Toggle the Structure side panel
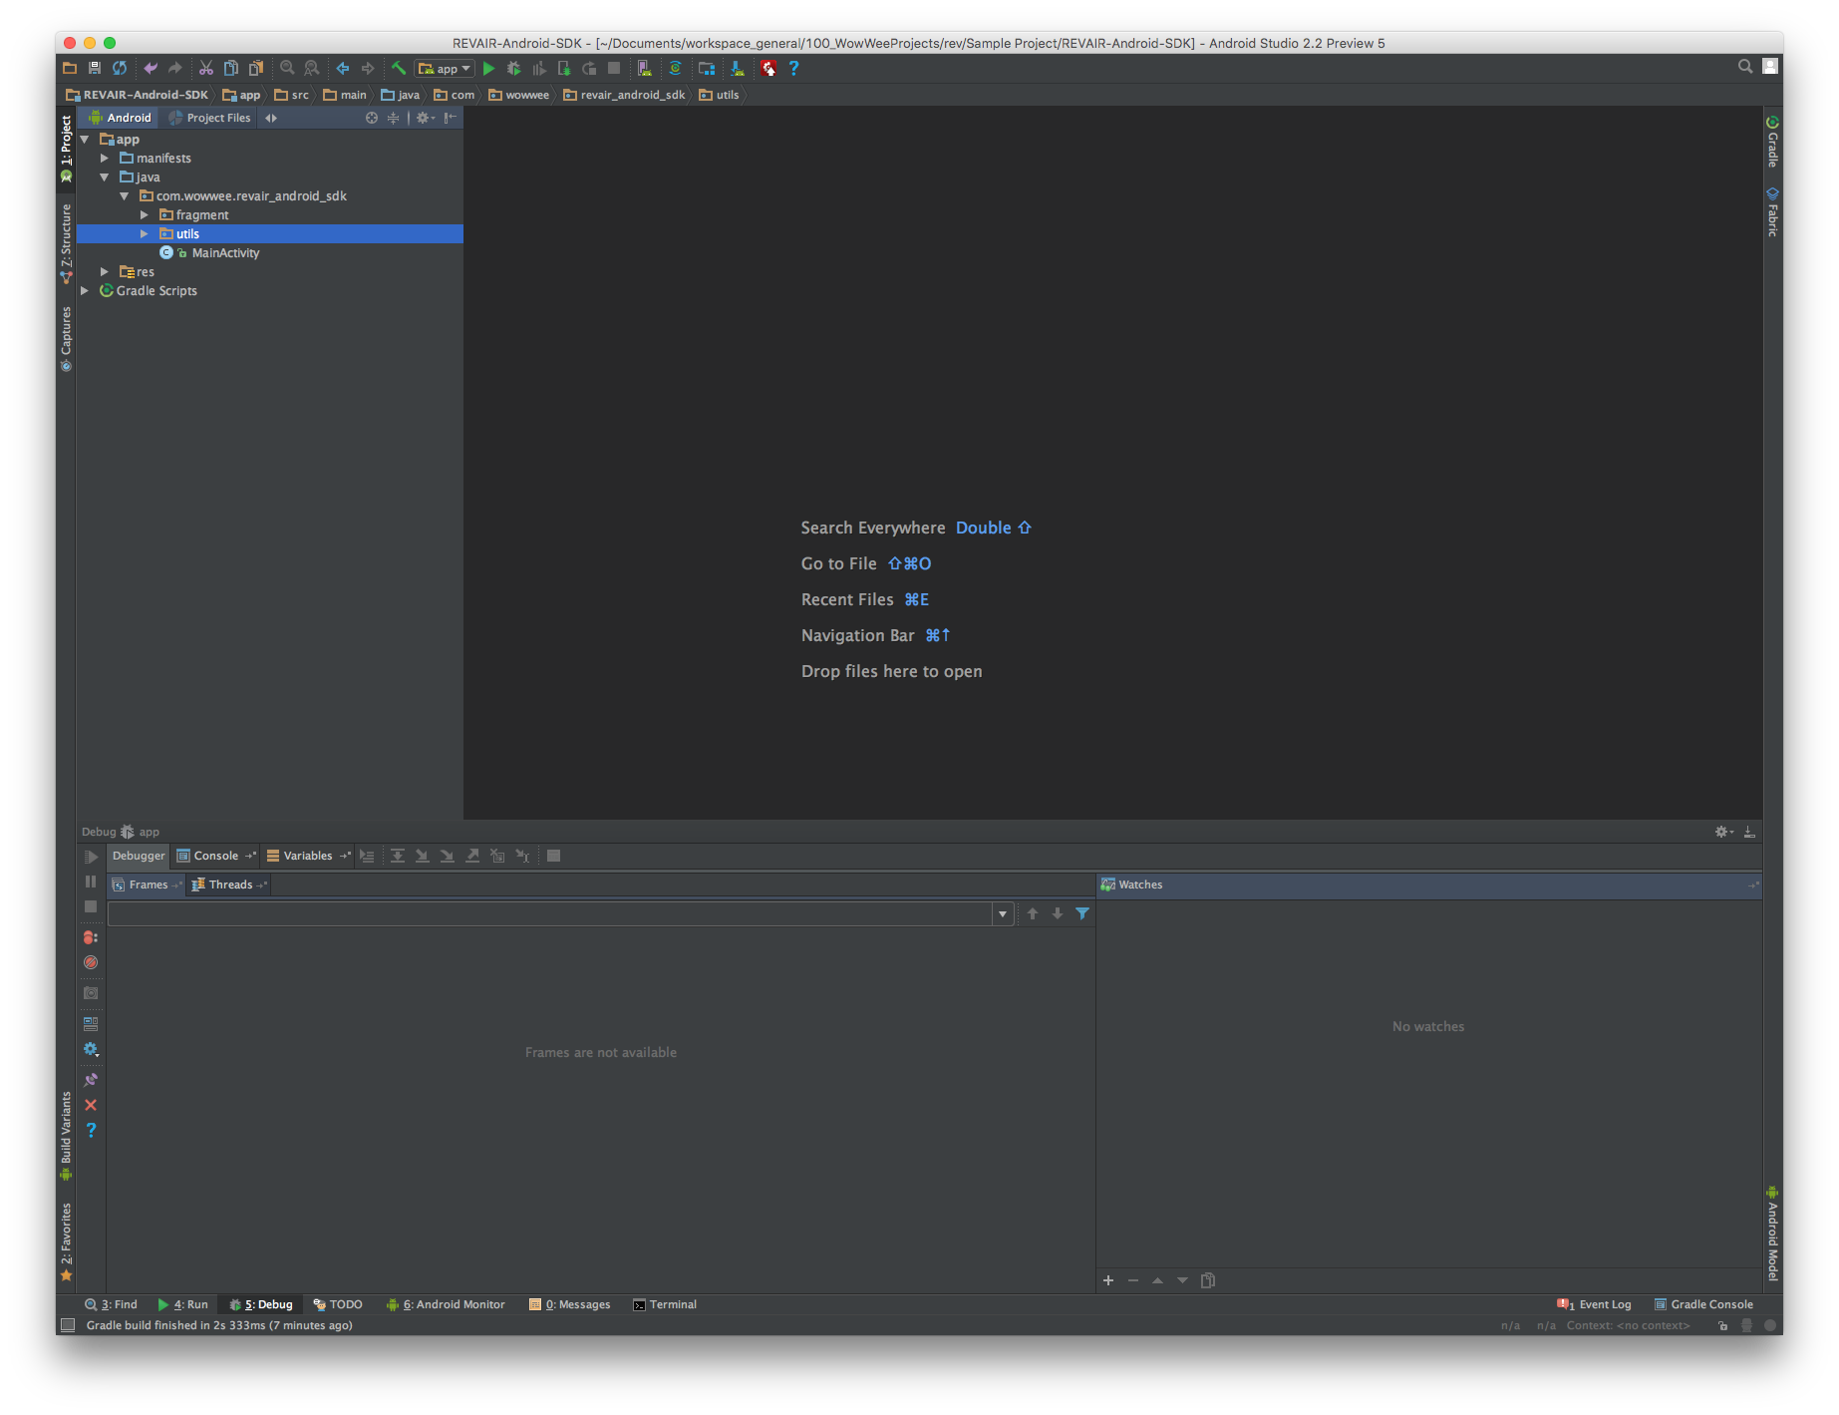Viewport: 1839px width, 1415px height. click(66, 244)
